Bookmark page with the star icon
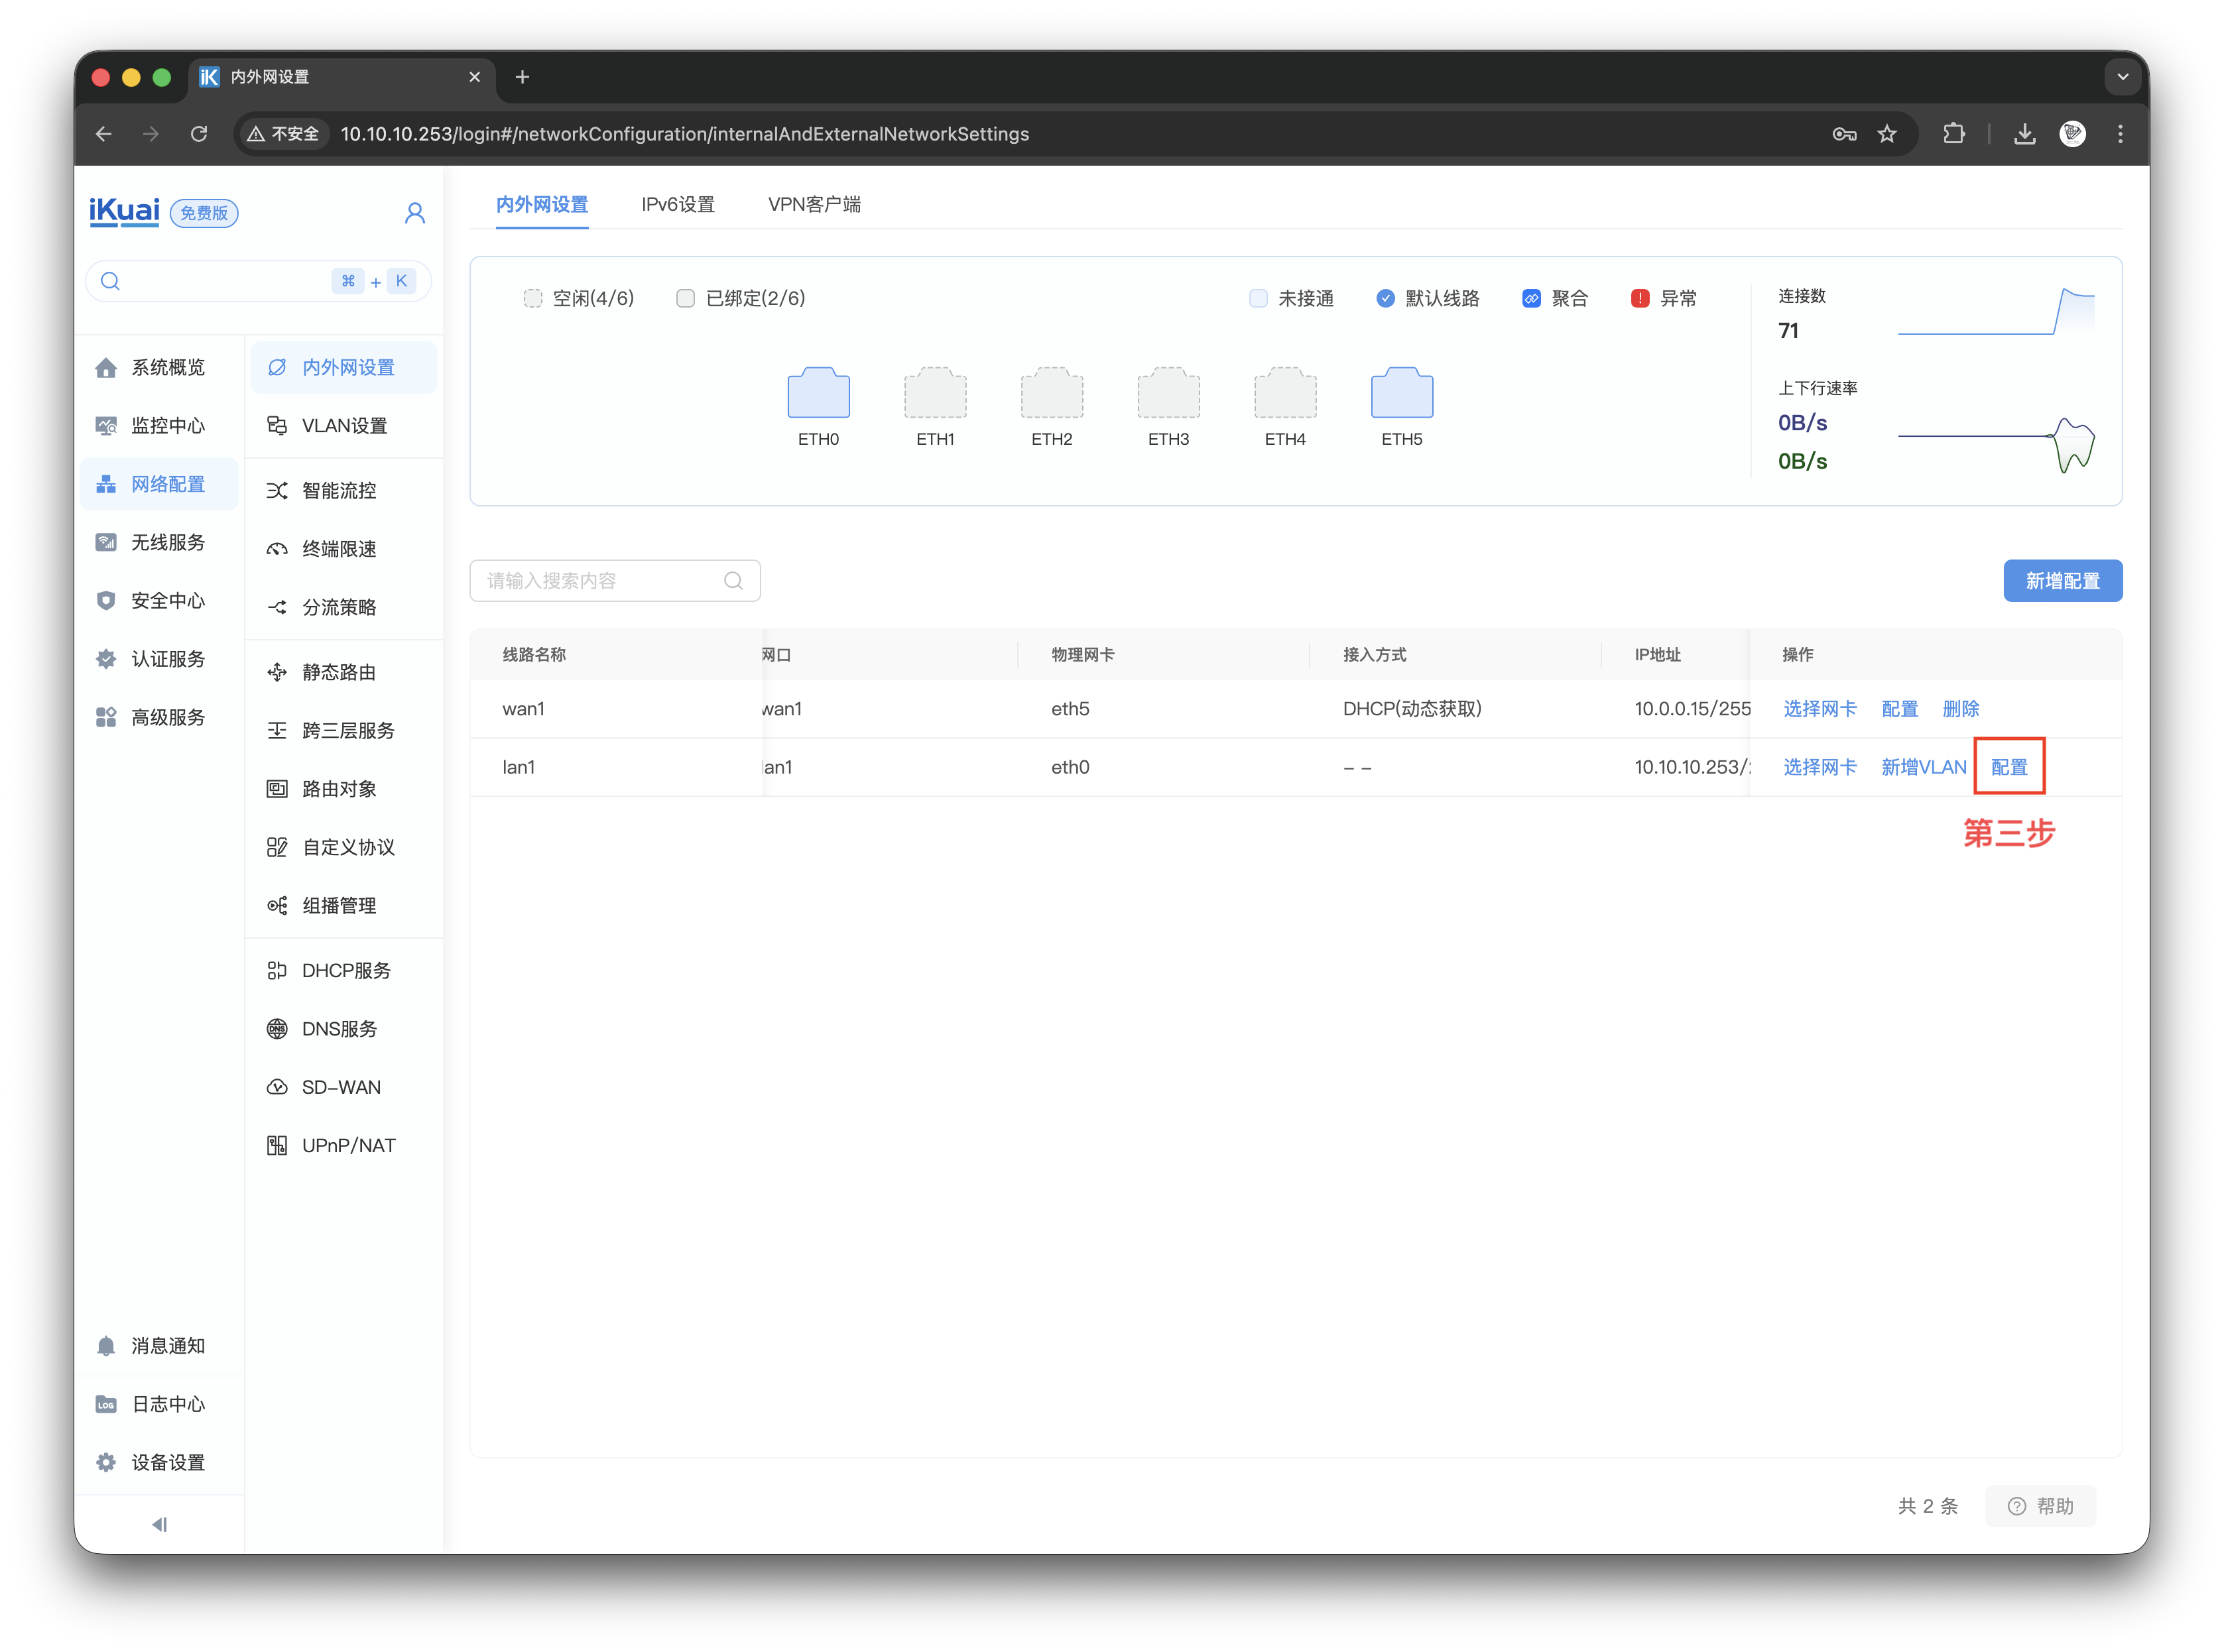Image resolution: width=2224 pixels, height=1652 pixels. tap(1887, 134)
